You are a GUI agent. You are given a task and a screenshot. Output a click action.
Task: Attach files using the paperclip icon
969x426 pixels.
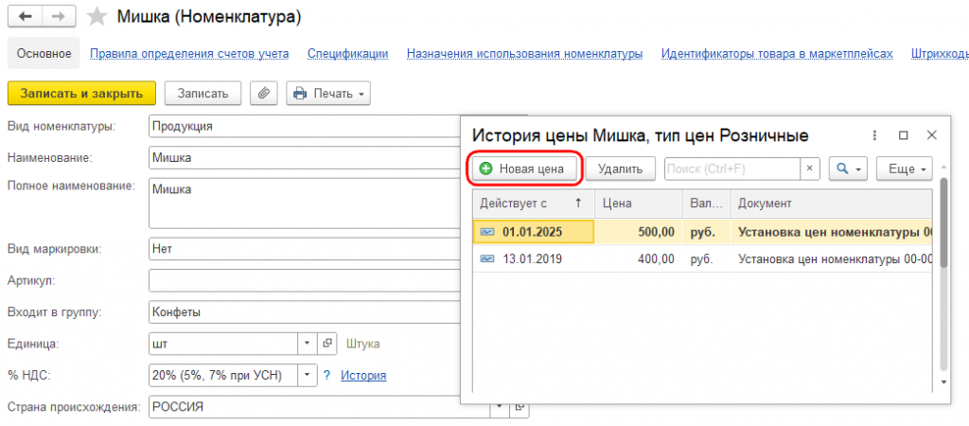click(x=264, y=94)
